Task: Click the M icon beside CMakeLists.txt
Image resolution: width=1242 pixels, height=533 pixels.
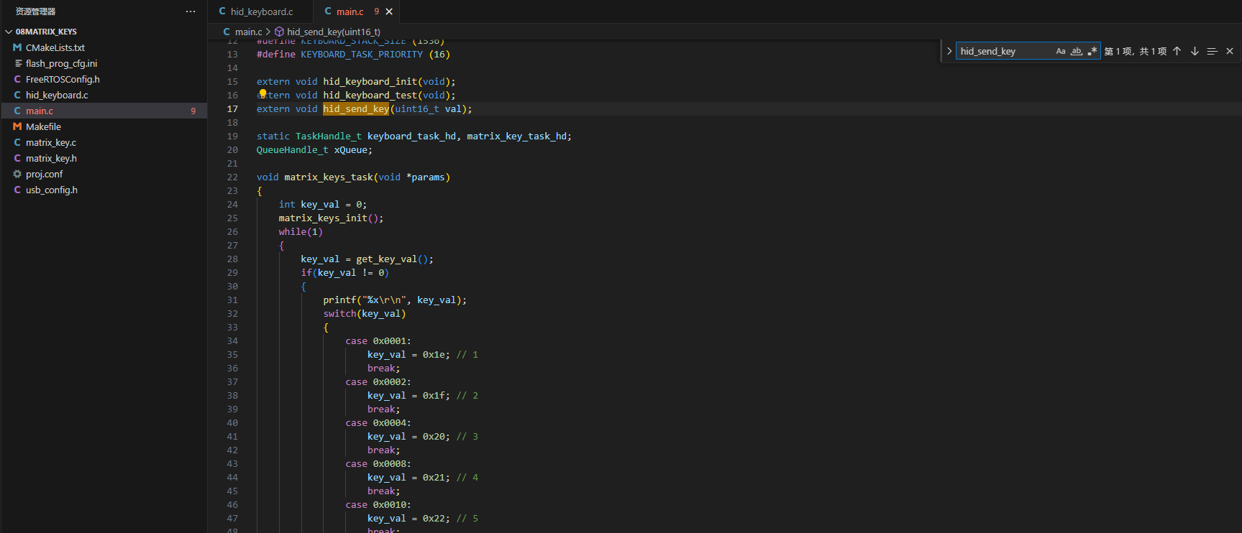Action: click(x=17, y=47)
